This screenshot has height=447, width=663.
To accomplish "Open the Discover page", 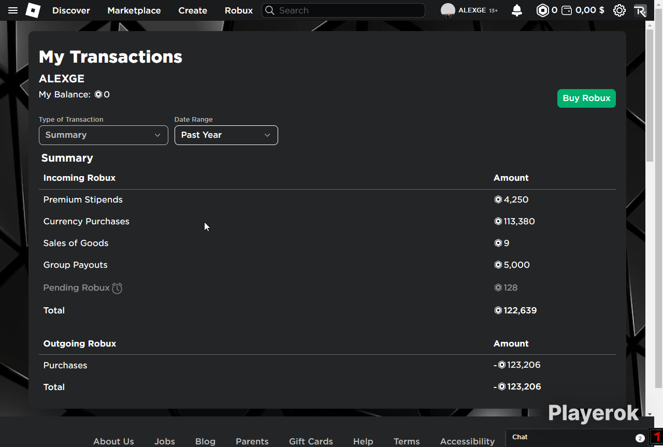I will (x=71, y=10).
